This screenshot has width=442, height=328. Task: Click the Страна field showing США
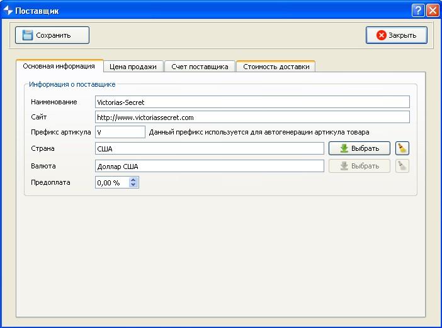click(210, 148)
